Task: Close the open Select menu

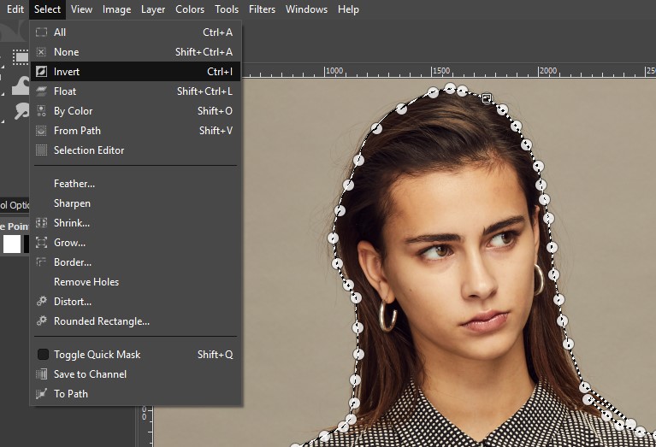Action: (47, 9)
